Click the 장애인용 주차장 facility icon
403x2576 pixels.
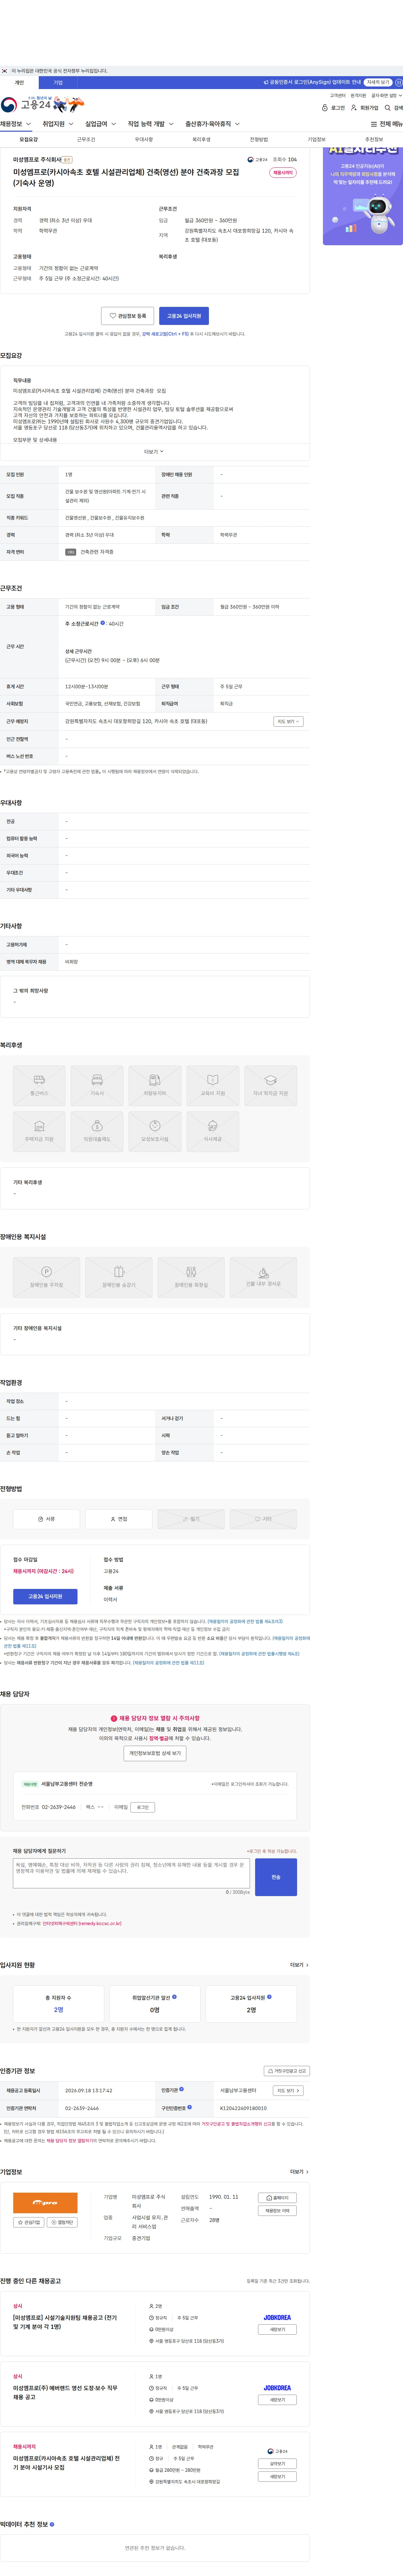(46, 1272)
